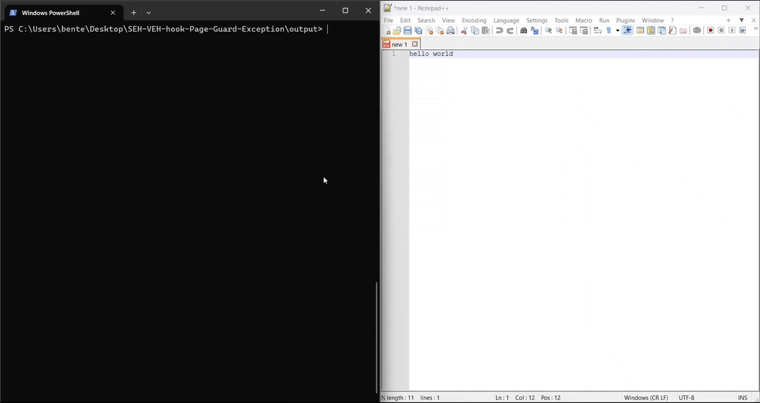Viewport: 760px width, 403px height.
Task: Open the document list triangle in the menu bar
Action: point(741,20)
